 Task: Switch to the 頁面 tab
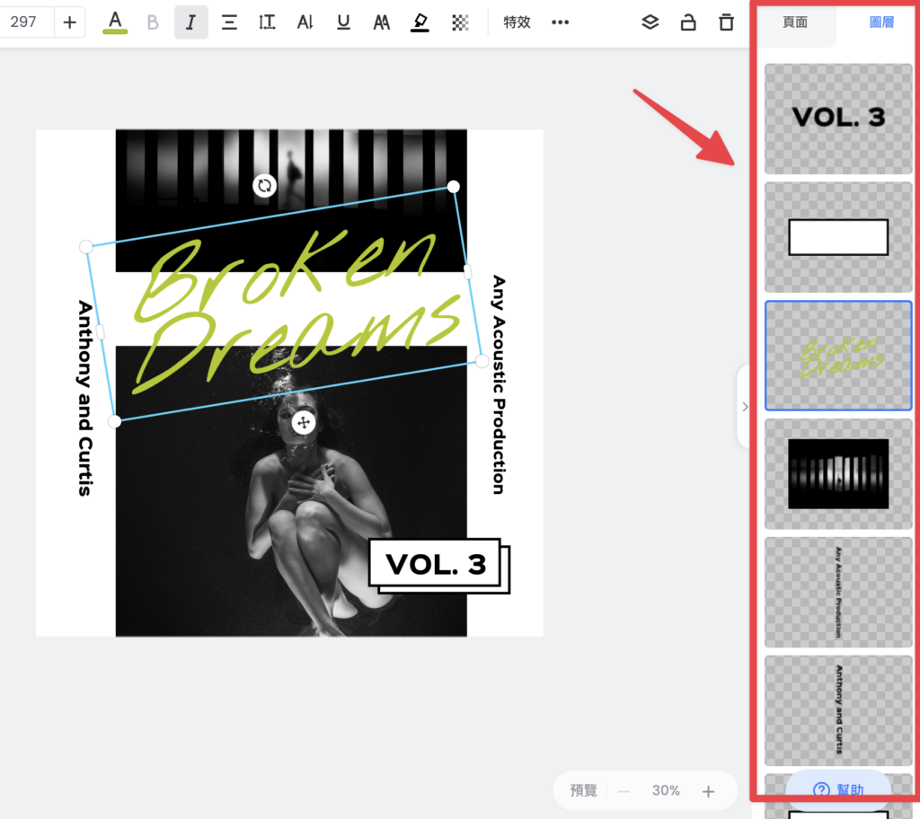coord(795,22)
